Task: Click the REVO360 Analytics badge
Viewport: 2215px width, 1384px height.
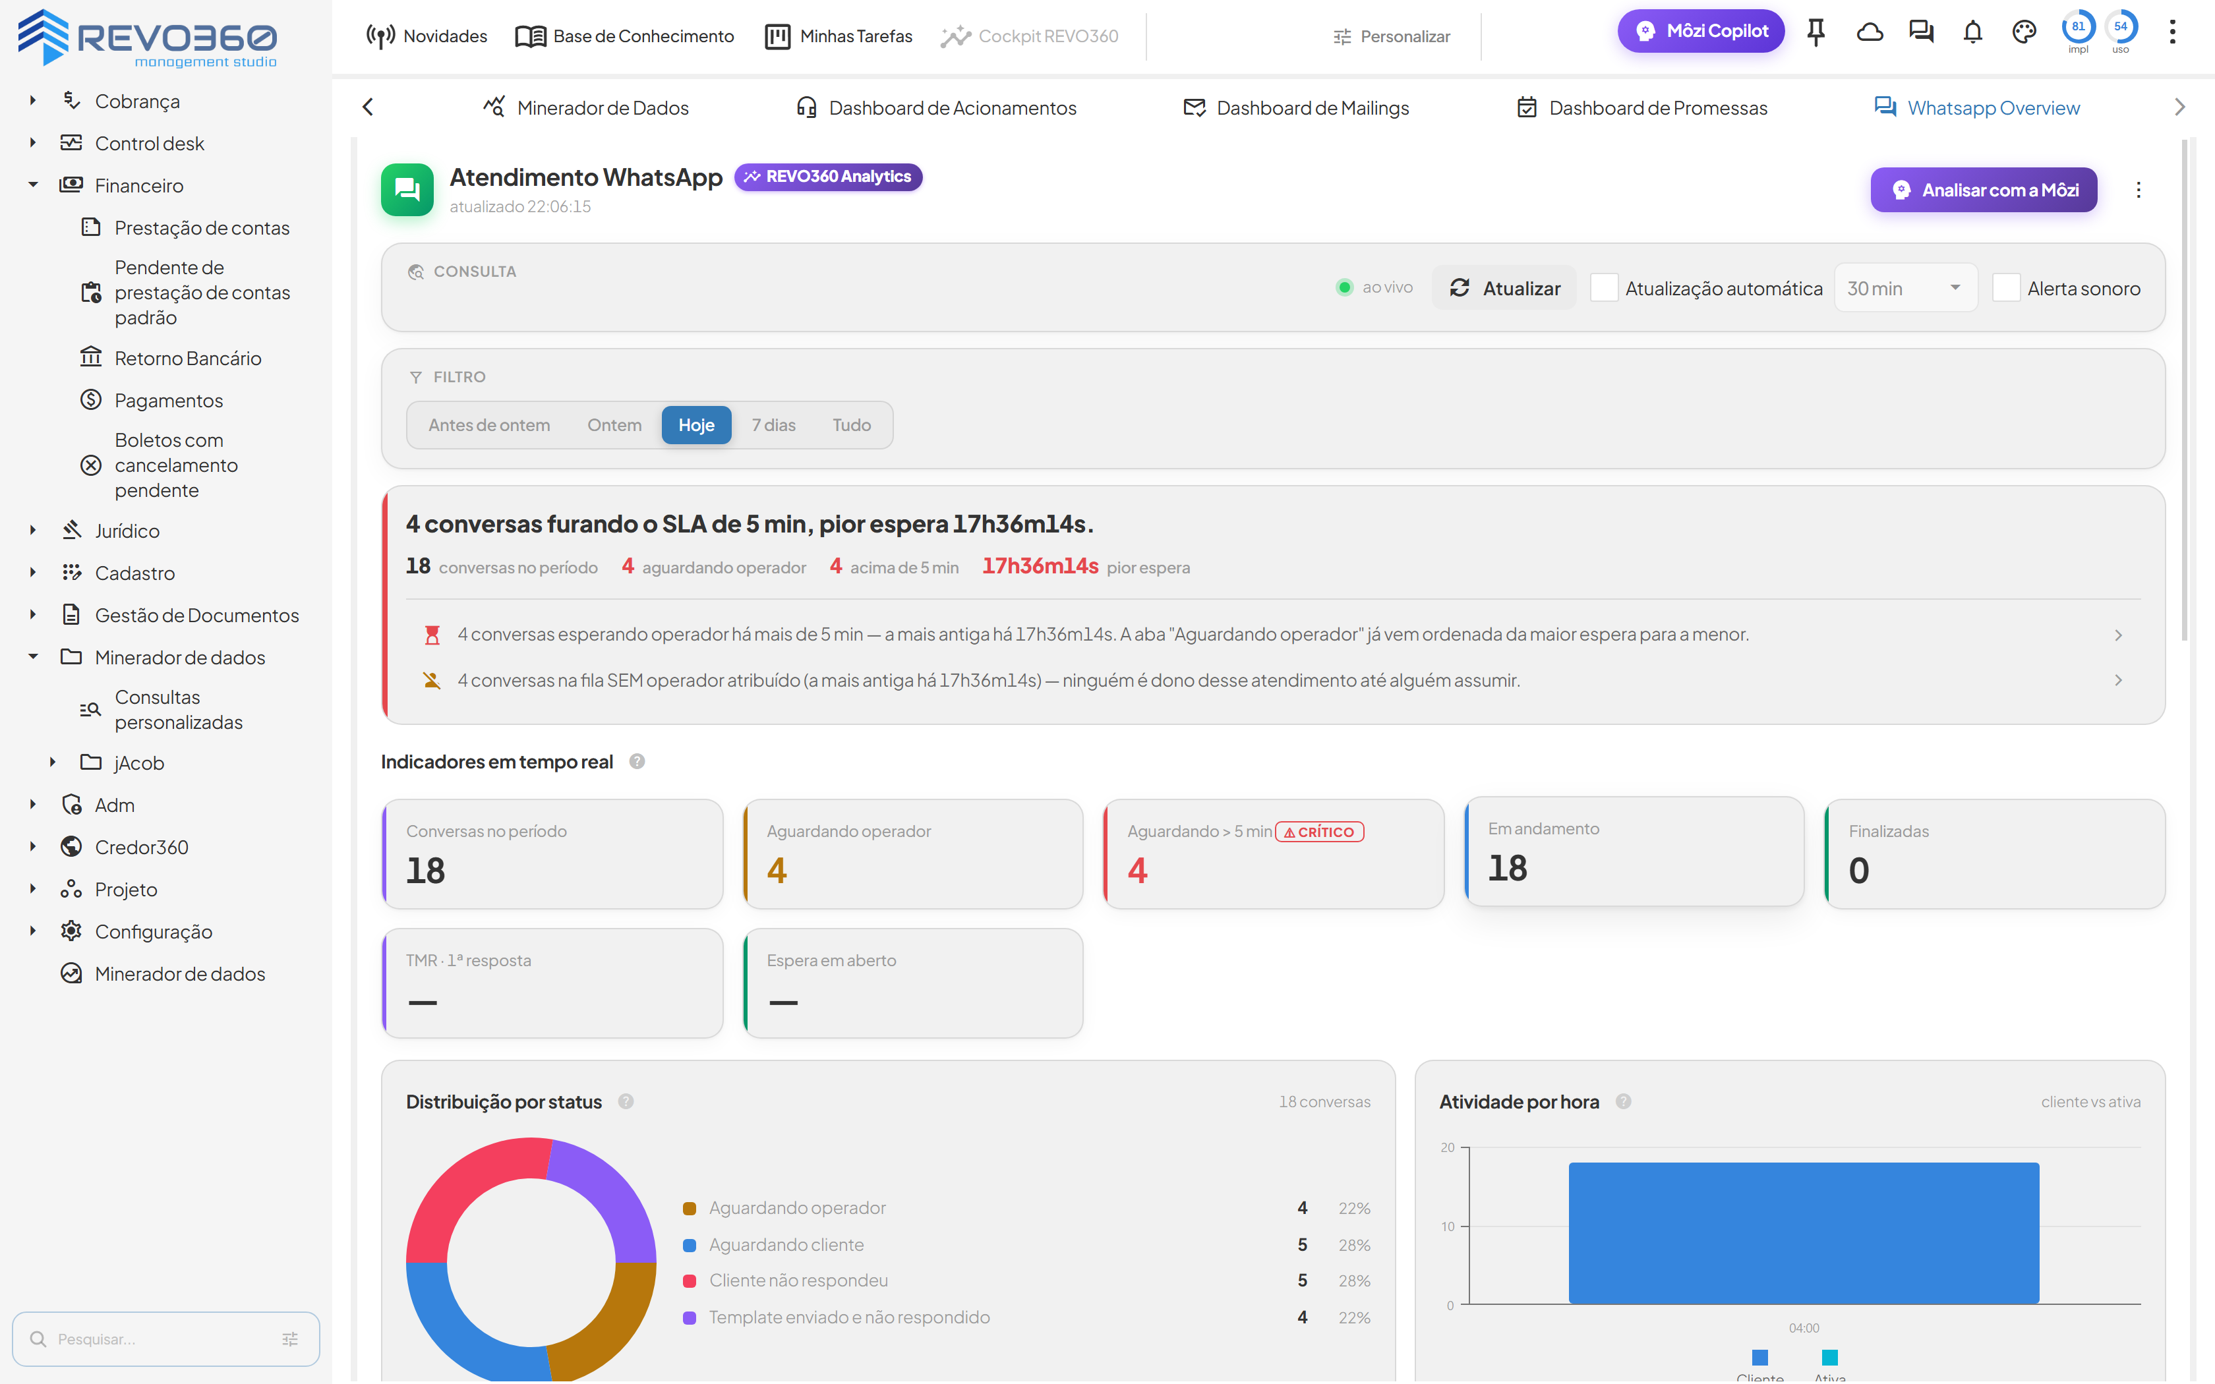Action: coord(829,176)
